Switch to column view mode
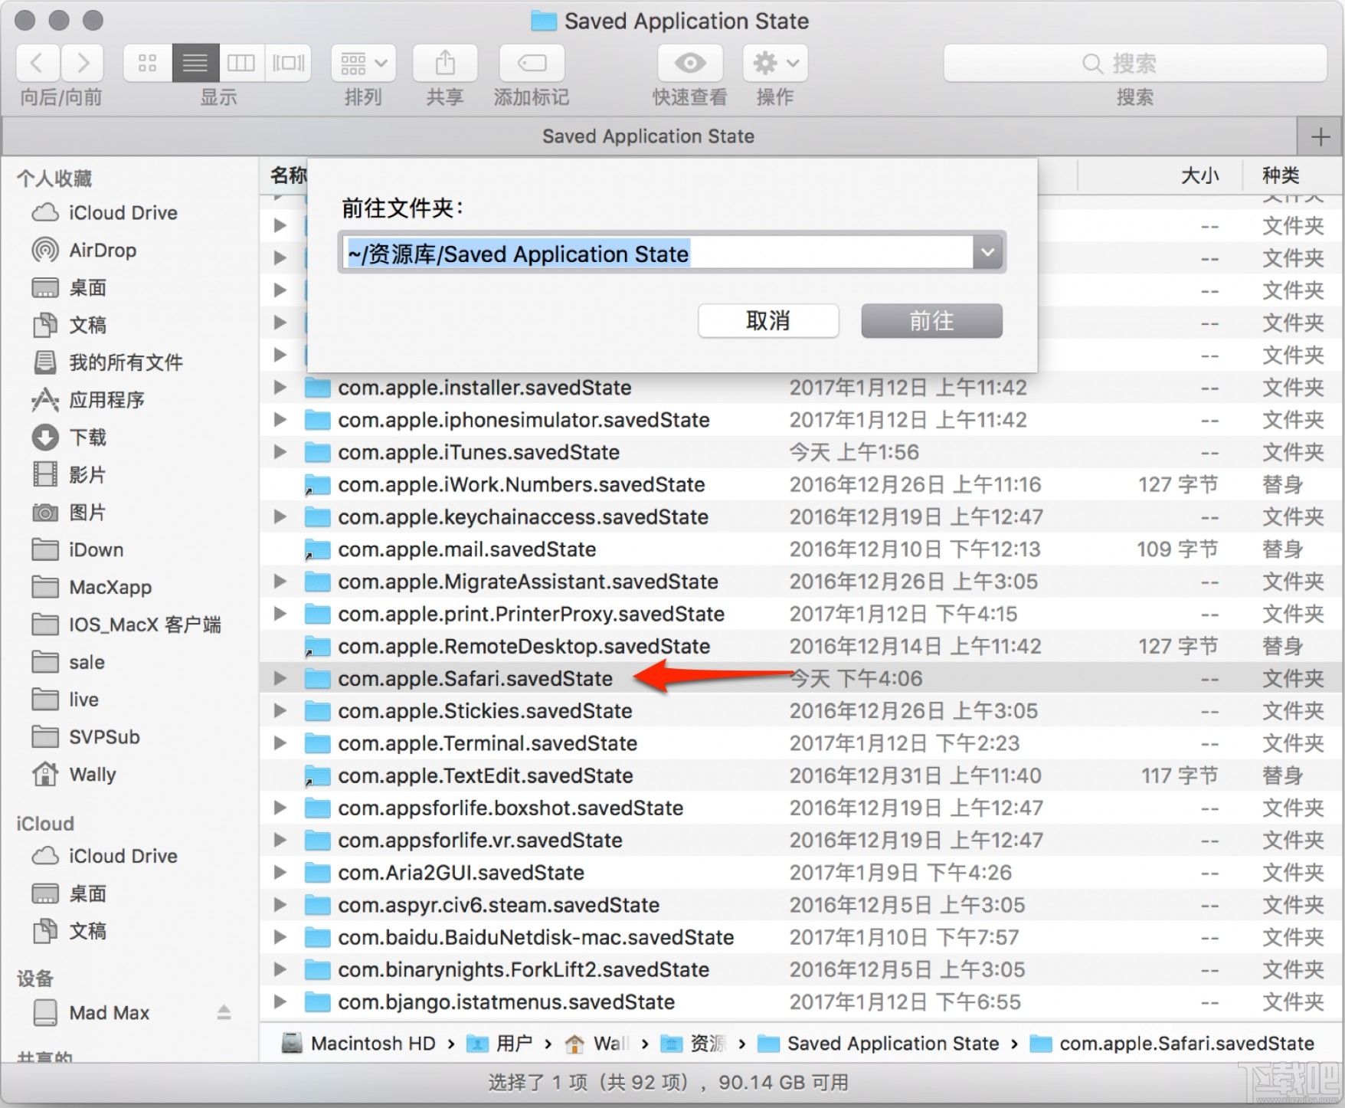Screen dimensions: 1345x1108 click(x=241, y=63)
